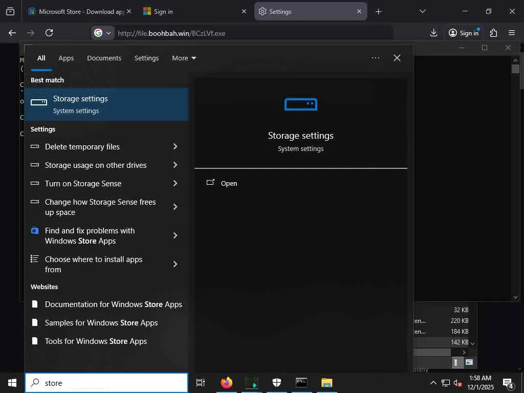Open the search panel options ellipsis

click(376, 58)
